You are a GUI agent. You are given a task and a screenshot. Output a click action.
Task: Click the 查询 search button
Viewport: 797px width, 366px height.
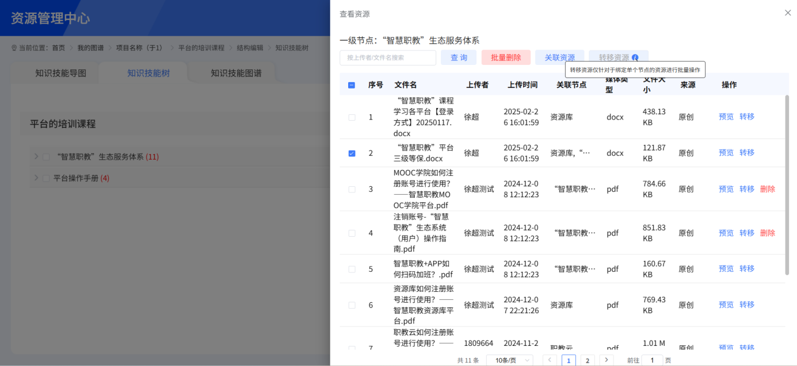point(459,57)
